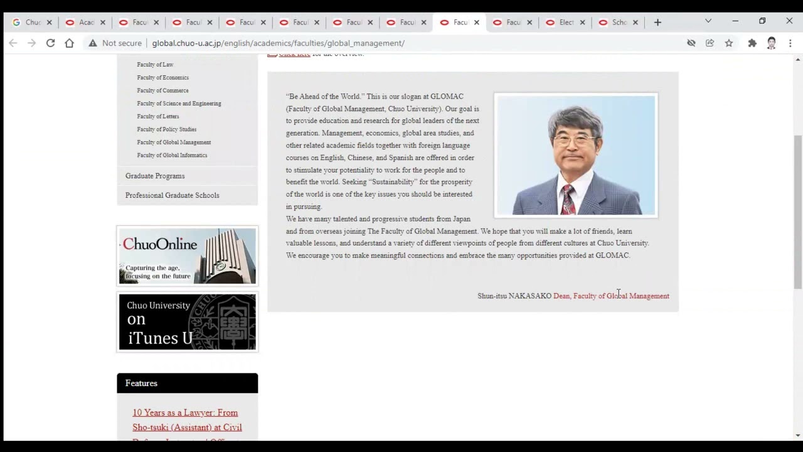This screenshot has width=803, height=452.
Task: Open Faculty of Global Management sidebar link
Action: pos(174,143)
